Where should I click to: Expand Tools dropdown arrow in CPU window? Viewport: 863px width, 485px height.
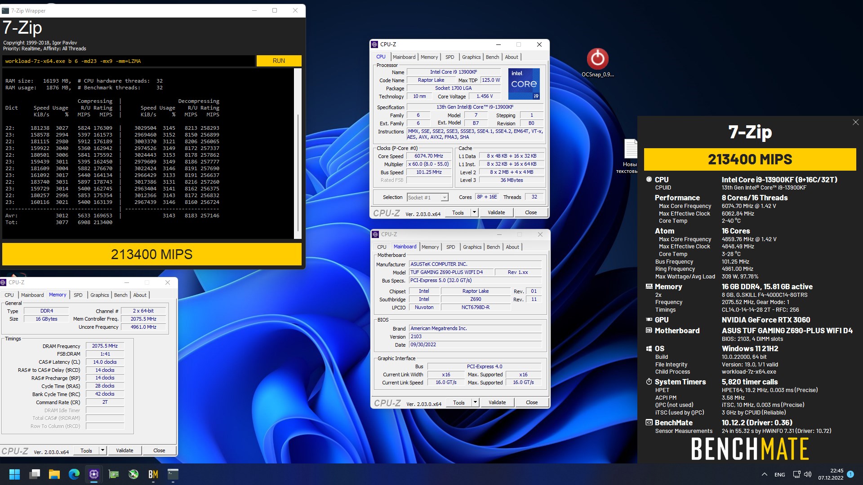(x=474, y=212)
